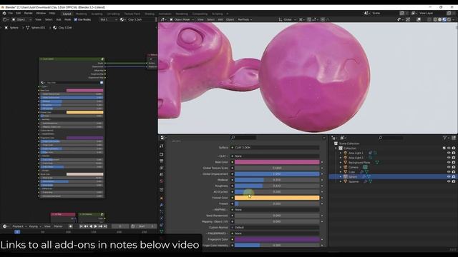458x257 pixels.
Task: Open the Modifiers wrench properties tab
Action: tap(162, 205)
